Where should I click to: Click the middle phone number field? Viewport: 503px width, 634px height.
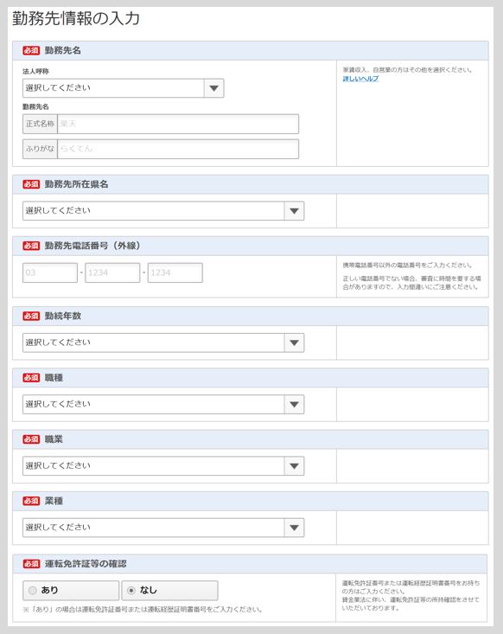[x=112, y=272]
